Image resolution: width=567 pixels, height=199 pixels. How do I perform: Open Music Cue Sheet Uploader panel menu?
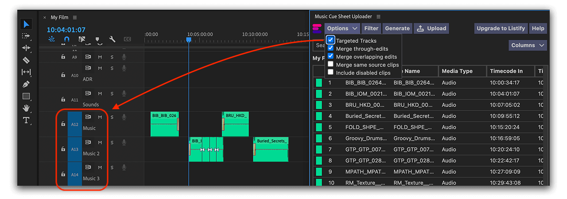(x=381, y=17)
